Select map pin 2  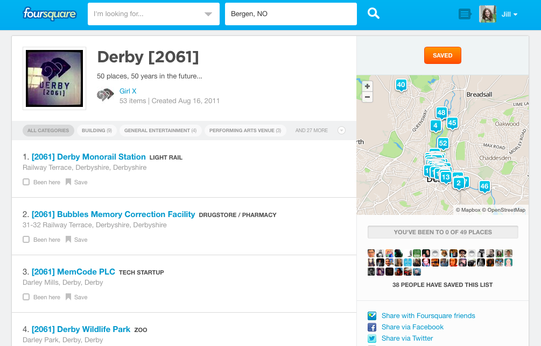click(459, 184)
